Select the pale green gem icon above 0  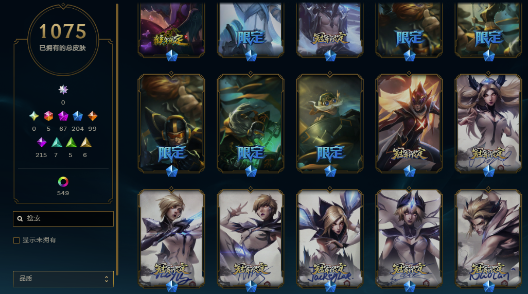[33, 116]
